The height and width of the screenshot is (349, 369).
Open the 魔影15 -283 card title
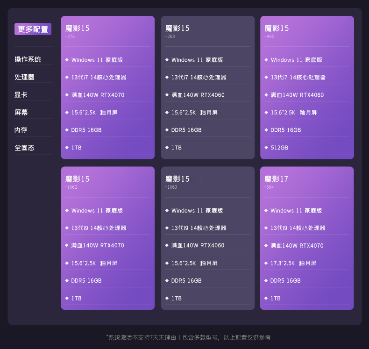coord(177,28)
